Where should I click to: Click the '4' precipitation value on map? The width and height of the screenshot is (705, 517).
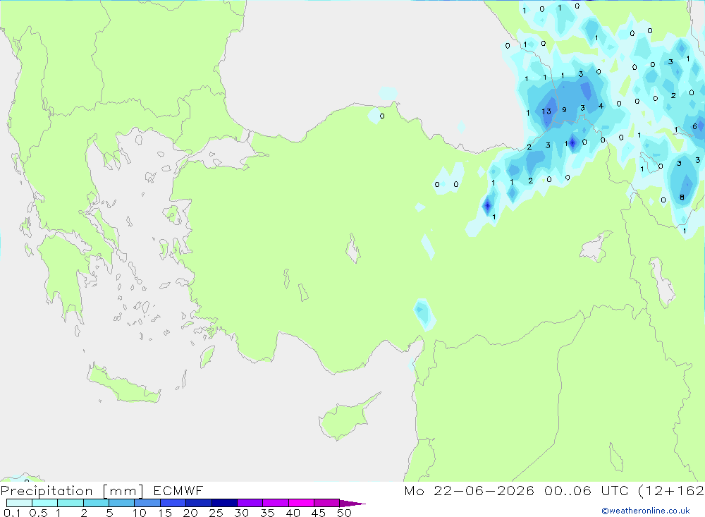point(601,107)
